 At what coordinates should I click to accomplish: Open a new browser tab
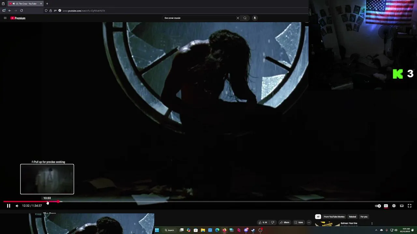point(47,4)
